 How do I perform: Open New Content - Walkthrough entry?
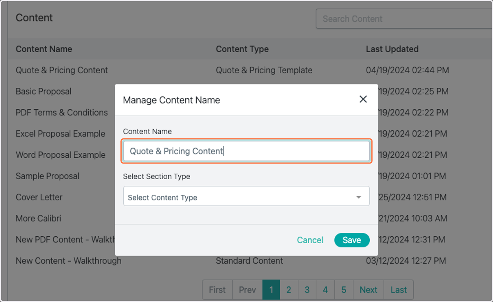tap(69, 261)
